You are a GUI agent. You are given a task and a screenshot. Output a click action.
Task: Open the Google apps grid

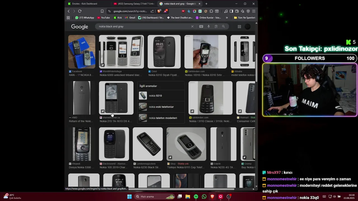[x=239, y=27]
